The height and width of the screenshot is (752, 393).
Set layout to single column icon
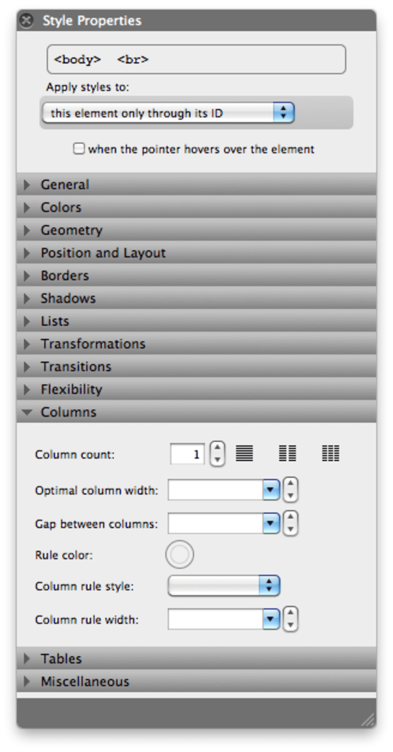pyautogui.click(x=244, y=453)
